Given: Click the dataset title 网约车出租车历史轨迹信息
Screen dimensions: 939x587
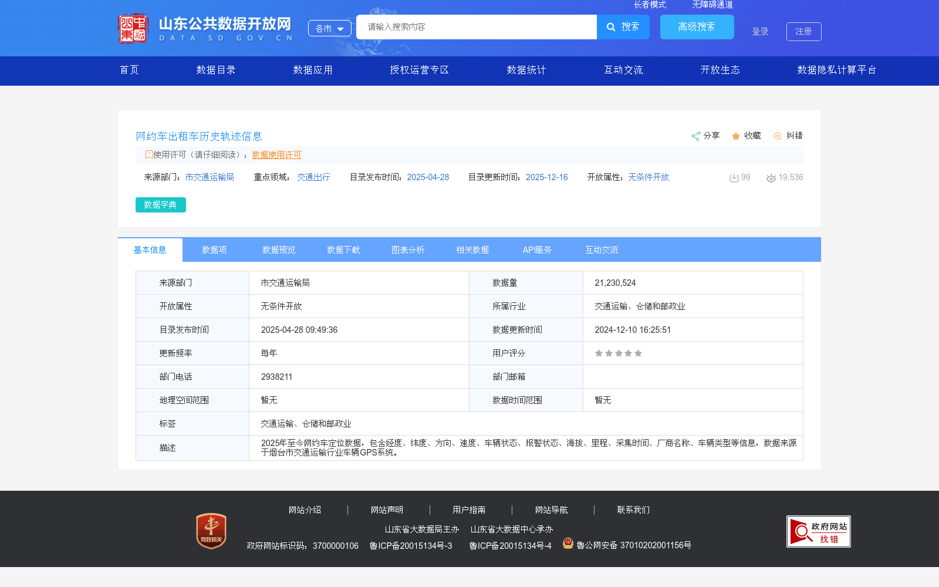Looking at the screenshot, I should pos(199,136).
